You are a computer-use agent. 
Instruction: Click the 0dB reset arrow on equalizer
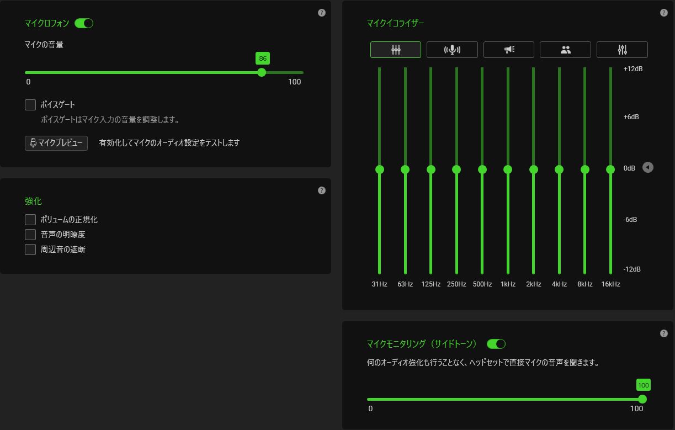[648, 167]
